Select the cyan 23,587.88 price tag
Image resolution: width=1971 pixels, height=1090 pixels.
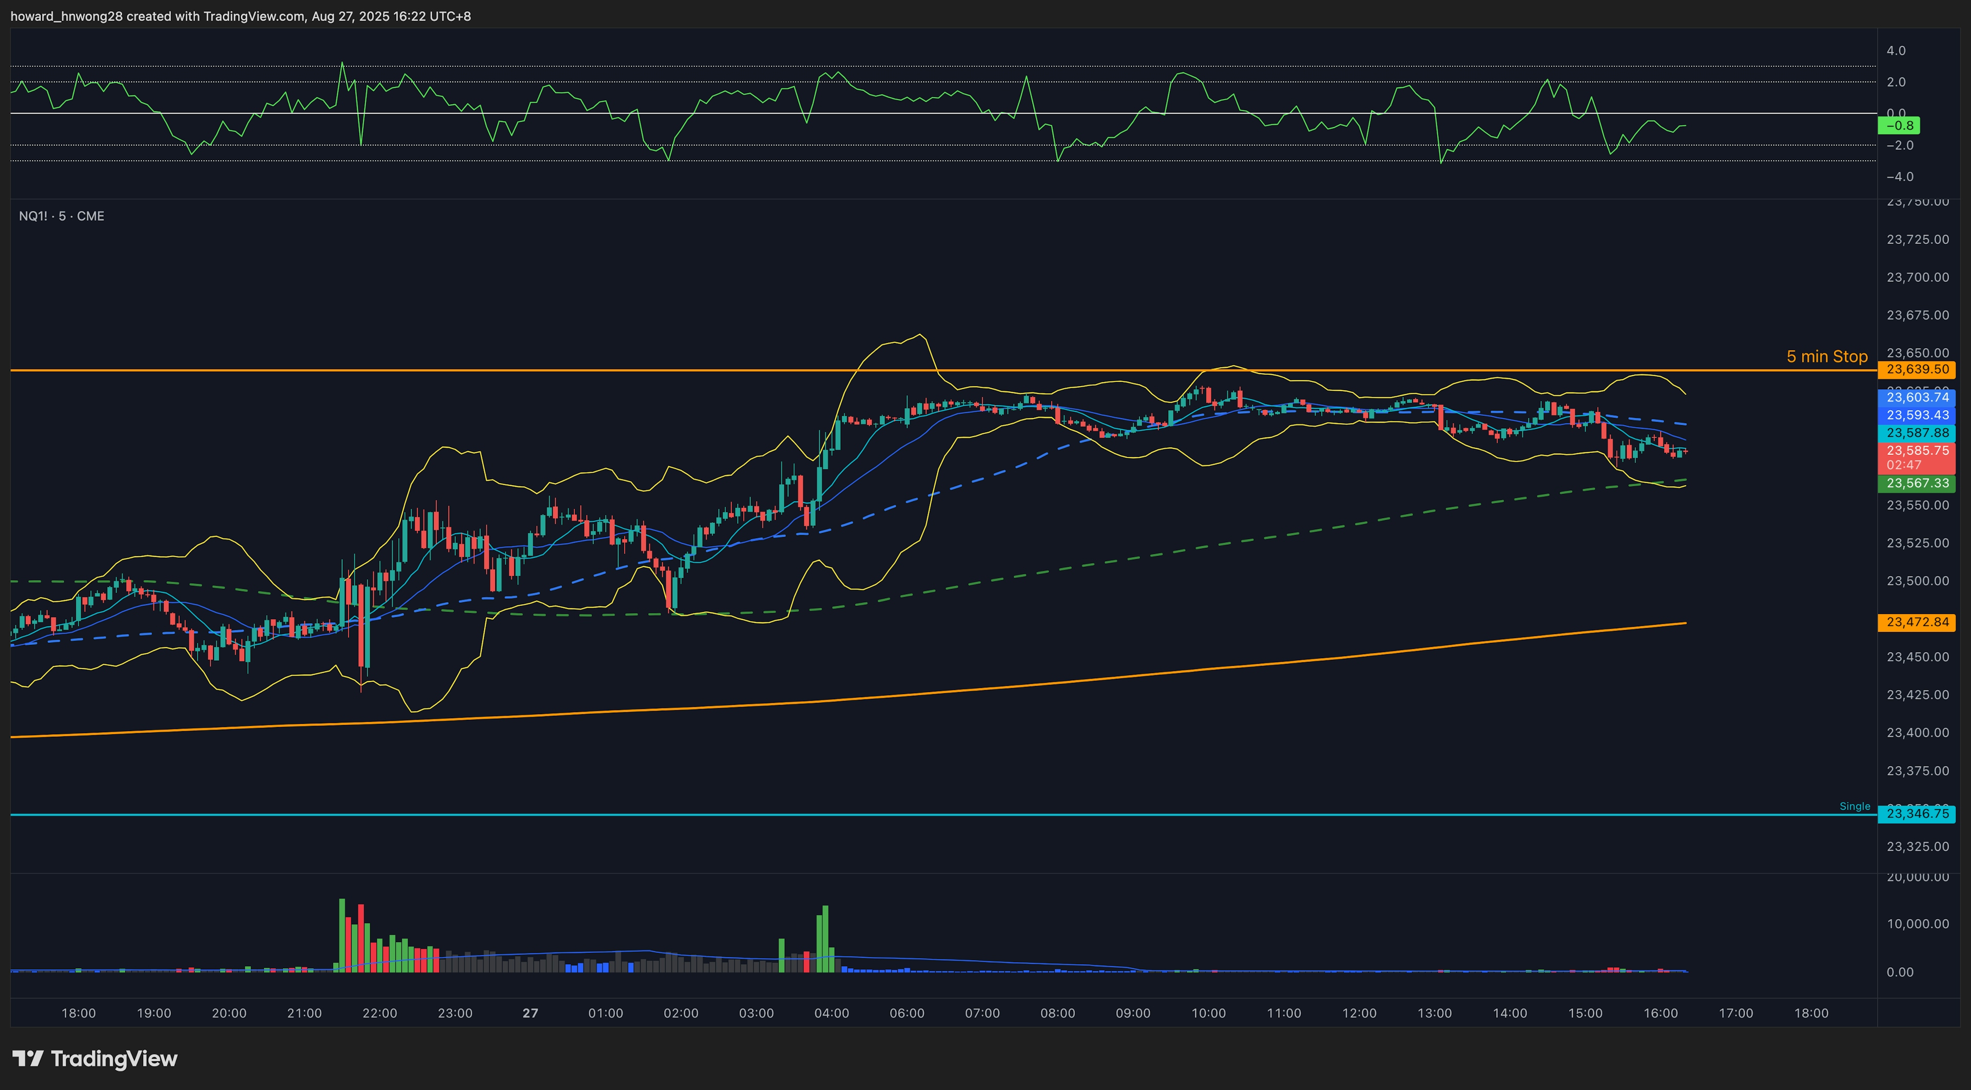pyautogui.click(x=1918, y=433)
